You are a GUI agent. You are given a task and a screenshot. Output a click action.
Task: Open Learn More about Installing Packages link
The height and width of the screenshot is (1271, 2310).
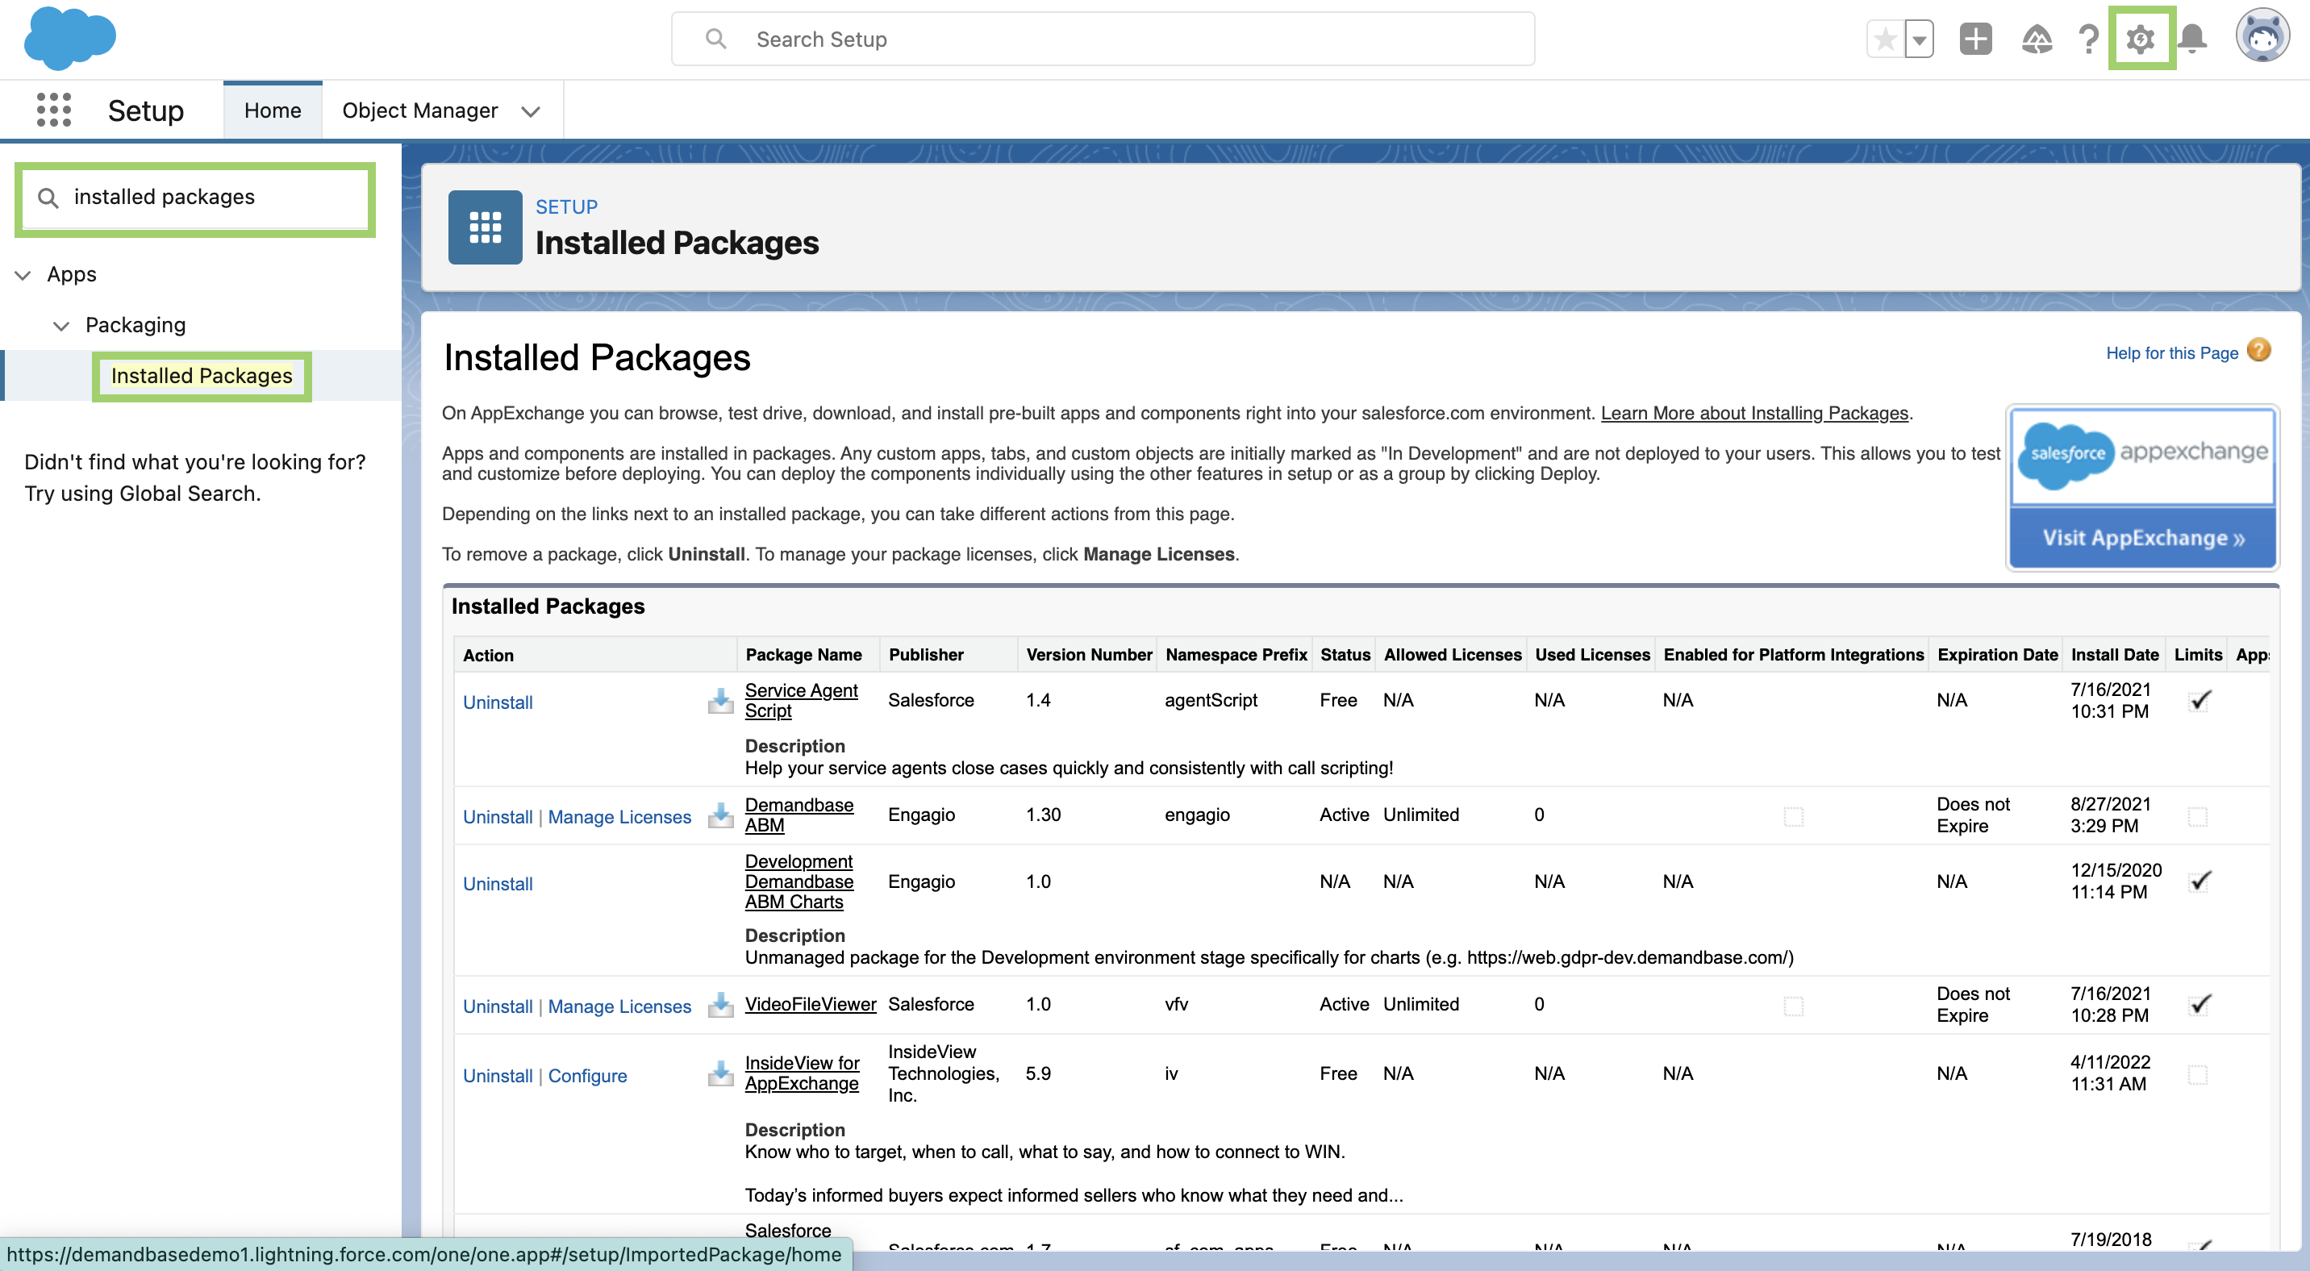[x=1754, y=413]
